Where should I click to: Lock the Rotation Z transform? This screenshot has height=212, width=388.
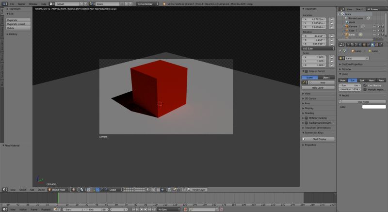(x=332, y=44)
